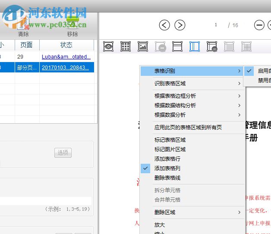271x234 pixels.
Task: Click the greyed merge cells icon
Action: tap(229, 47)
